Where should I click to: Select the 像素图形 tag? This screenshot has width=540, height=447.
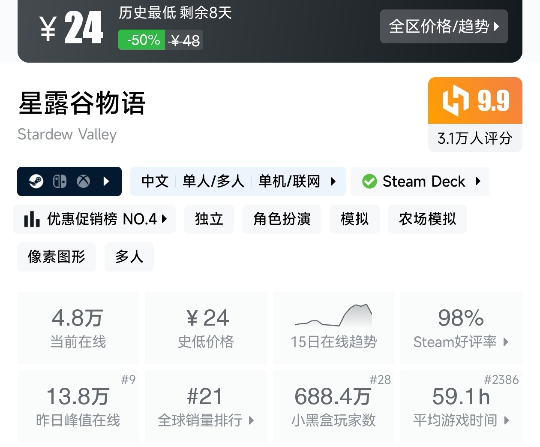(57, 257)
